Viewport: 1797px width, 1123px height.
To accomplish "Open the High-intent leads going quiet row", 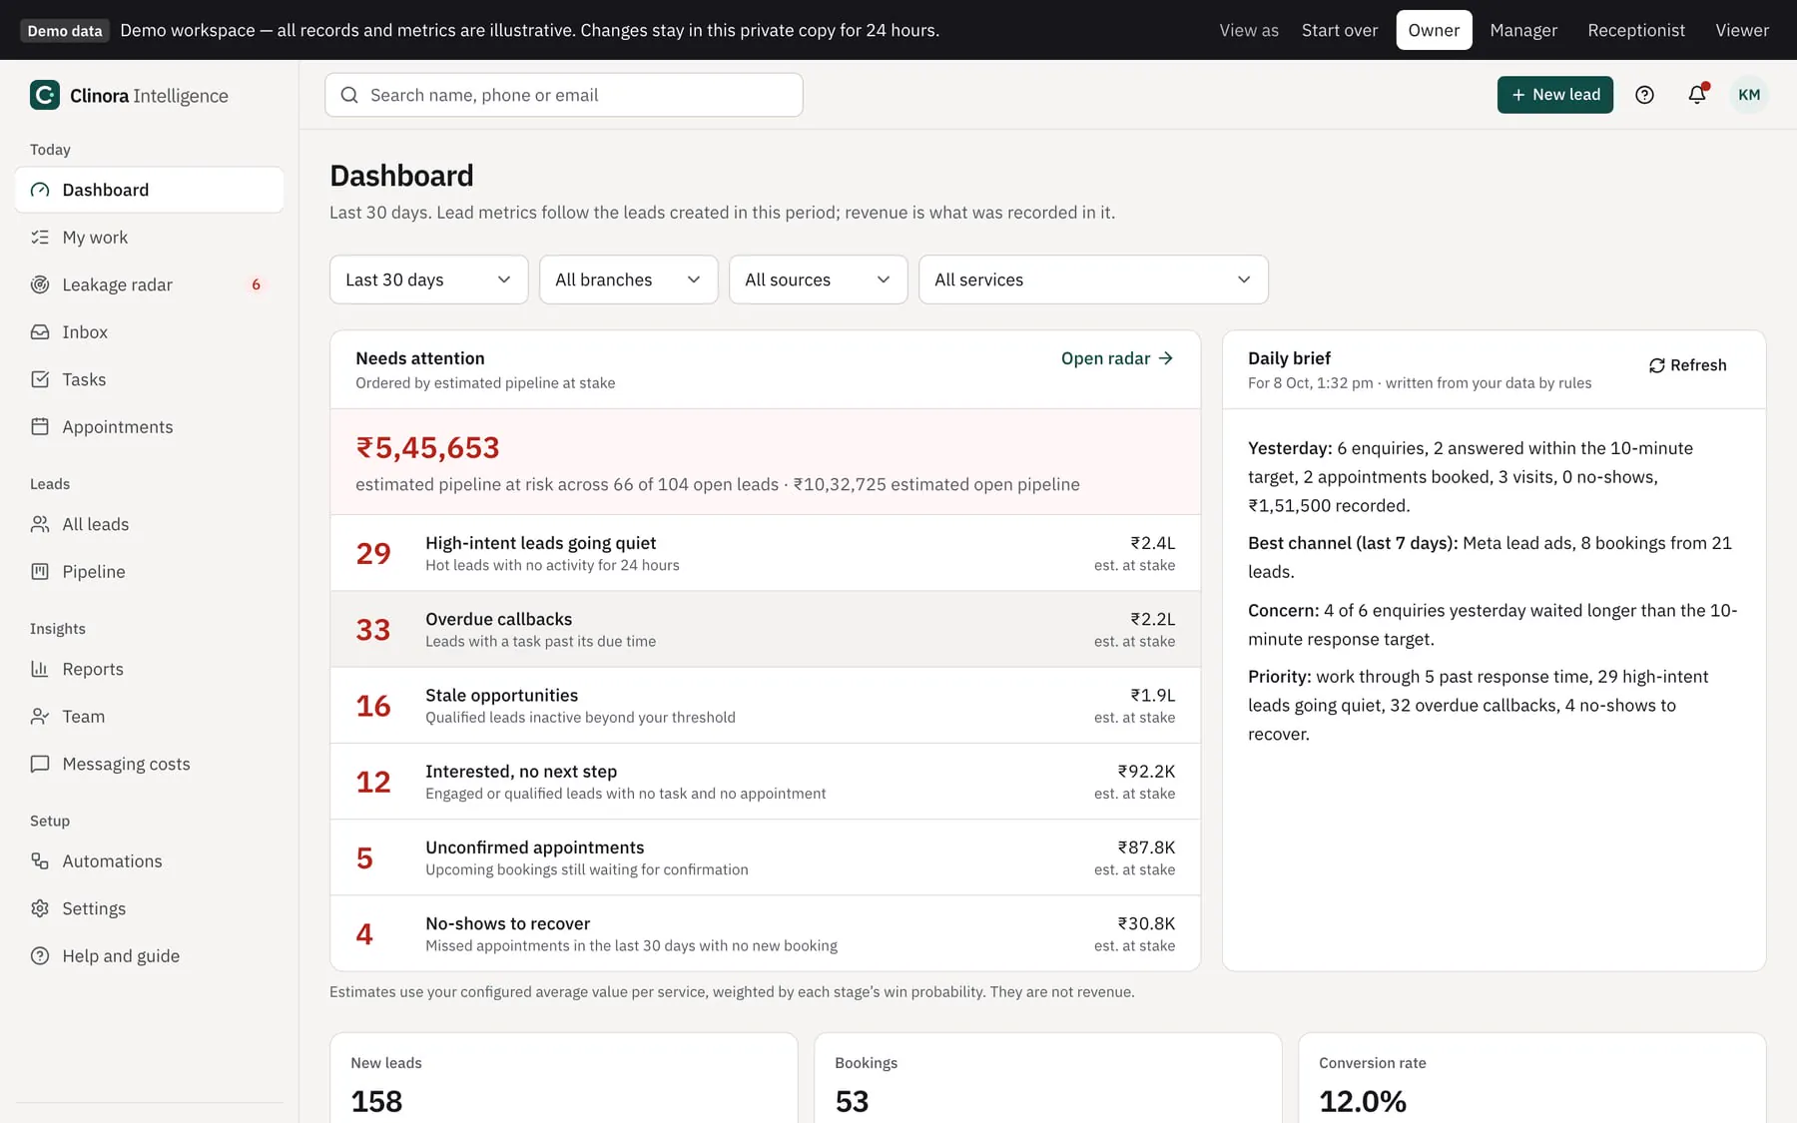I will tap(766, 553).
